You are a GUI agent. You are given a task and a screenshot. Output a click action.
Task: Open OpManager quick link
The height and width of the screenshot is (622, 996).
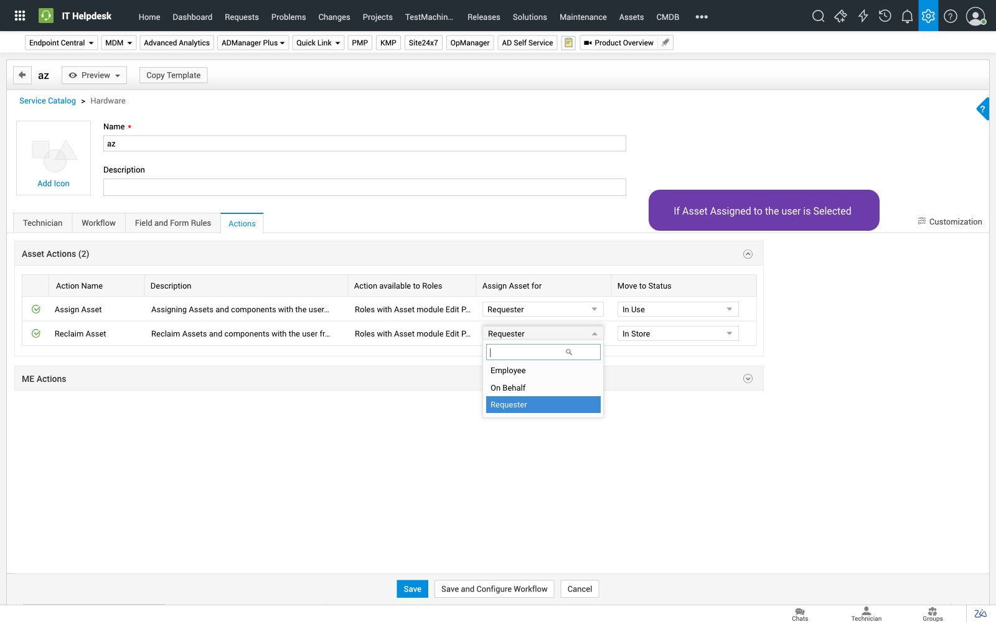[x=470, y=42]
